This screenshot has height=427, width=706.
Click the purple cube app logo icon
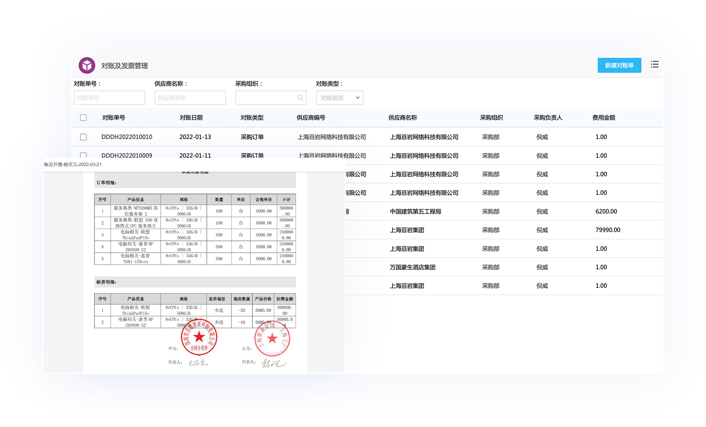(x=87, y=65)
